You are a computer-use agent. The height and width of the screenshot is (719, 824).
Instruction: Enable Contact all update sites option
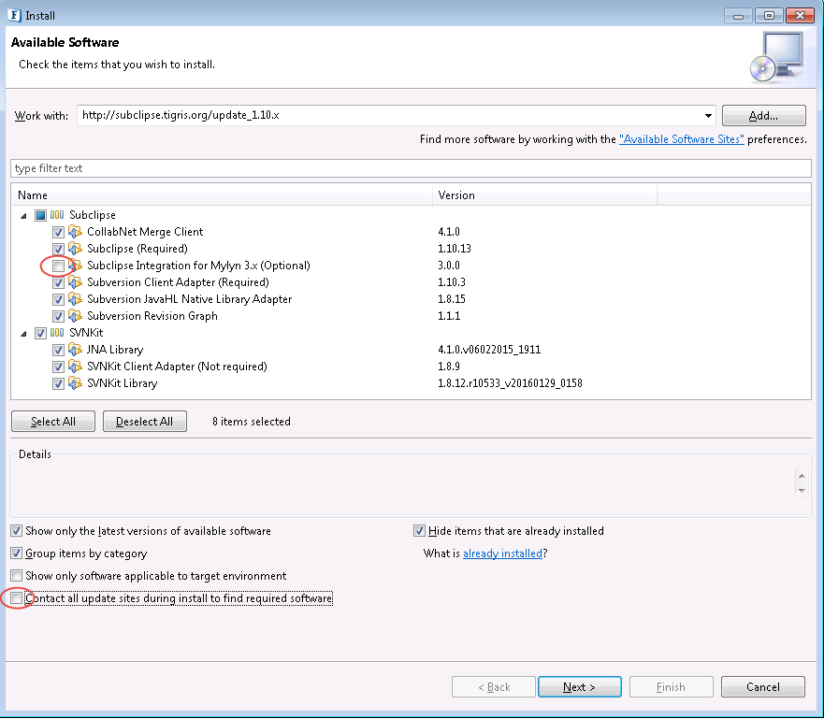click(x=17, y=598)
